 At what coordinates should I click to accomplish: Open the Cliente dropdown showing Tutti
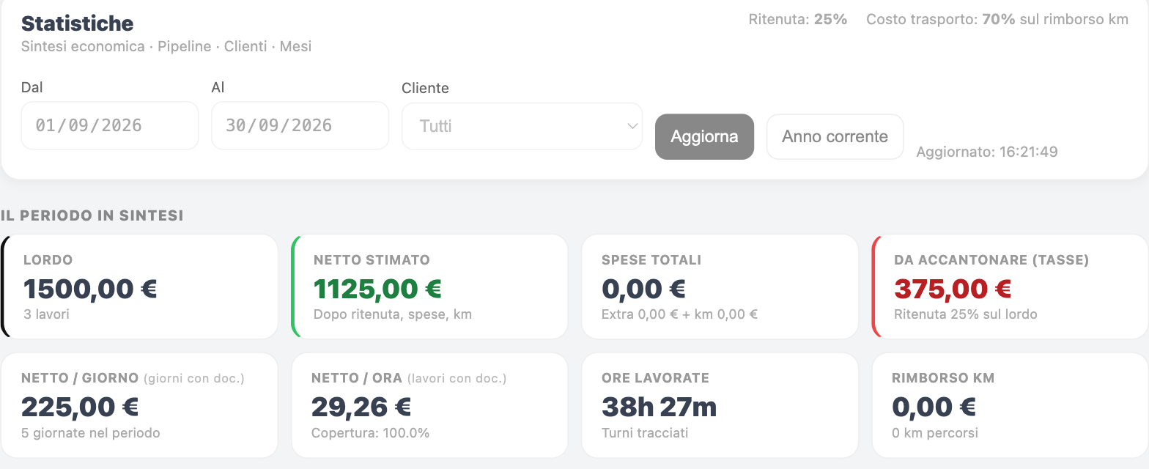(x=522, y=126)
